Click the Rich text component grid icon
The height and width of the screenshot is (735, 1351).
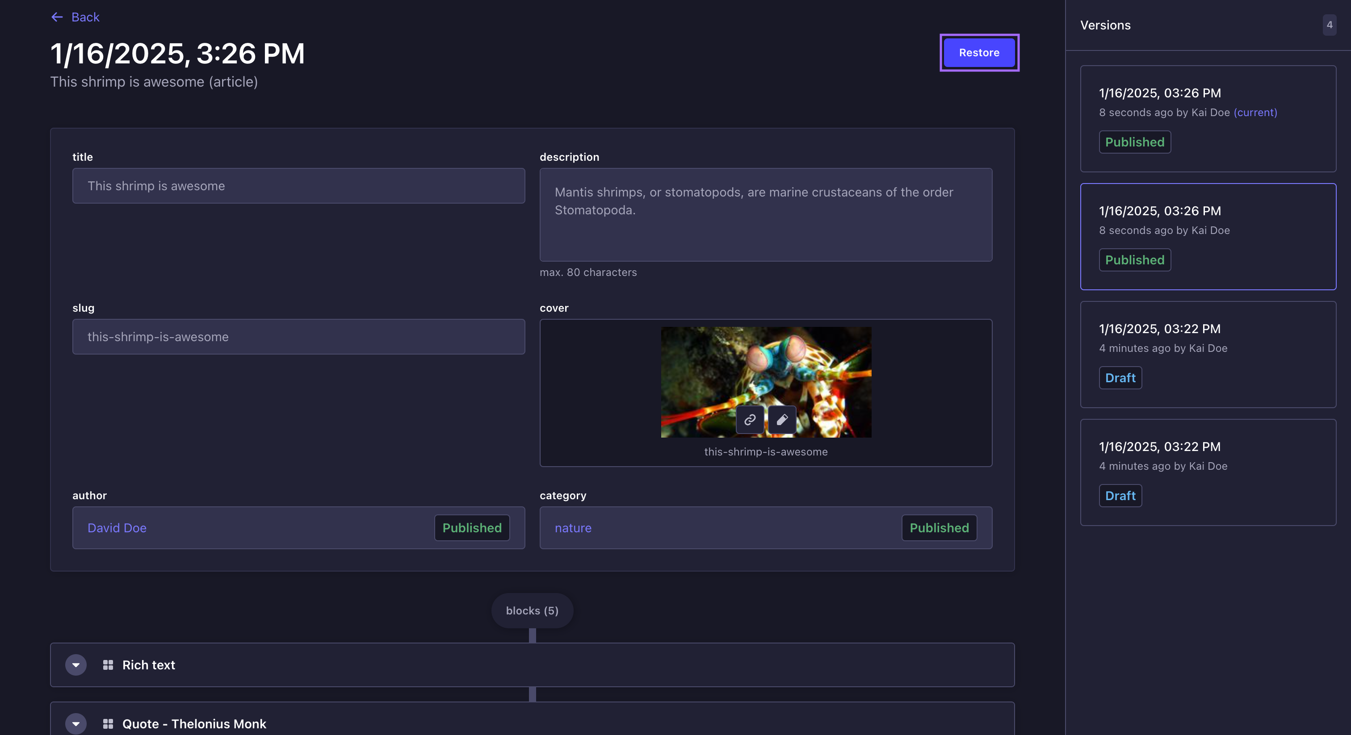tap(109, 665)
